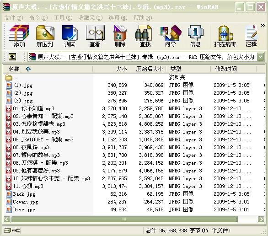Click the 添加 (Add) toolbar icon
This screenshot has width=268, height=236.
click(19, 36)
